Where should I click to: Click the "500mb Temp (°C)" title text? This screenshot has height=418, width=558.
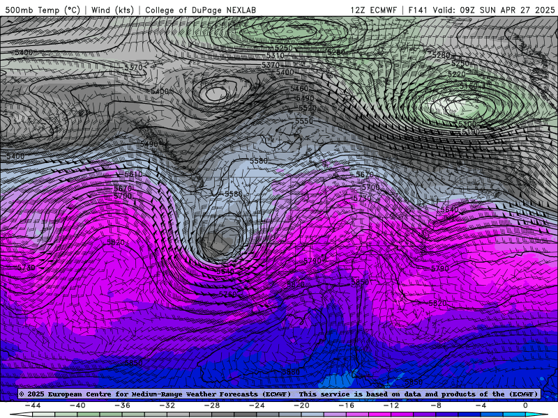(x=43, y=10)
